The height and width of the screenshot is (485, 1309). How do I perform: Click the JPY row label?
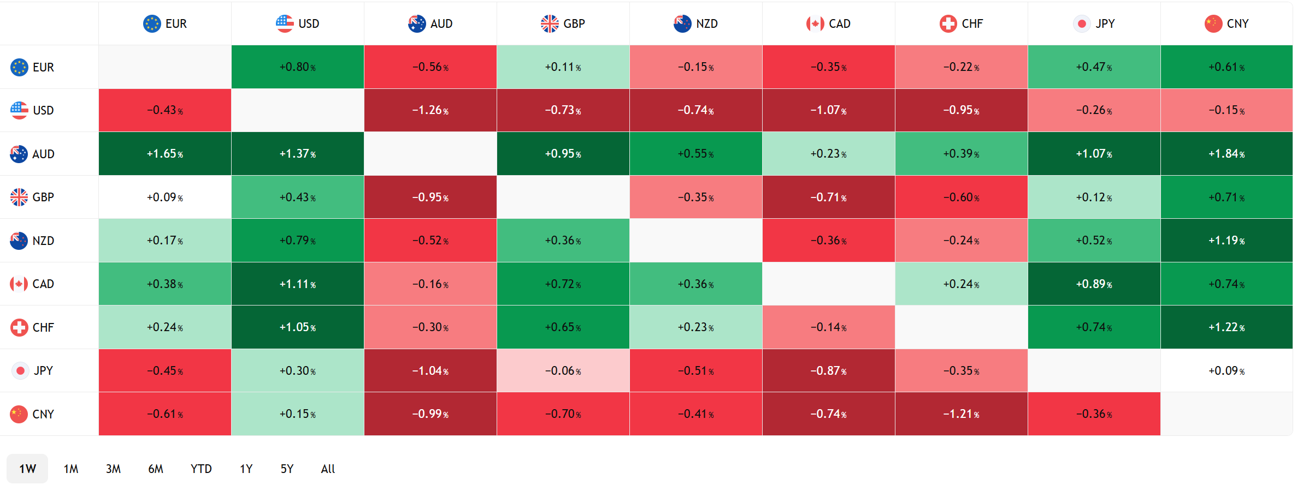pos(43,370)
